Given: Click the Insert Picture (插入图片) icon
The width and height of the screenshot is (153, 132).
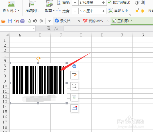Looking at the screenshot, I should 11,4.
